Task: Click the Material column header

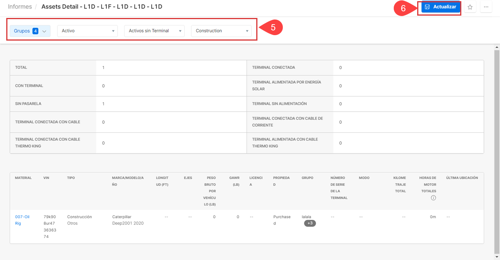Action: pos(23,178)
